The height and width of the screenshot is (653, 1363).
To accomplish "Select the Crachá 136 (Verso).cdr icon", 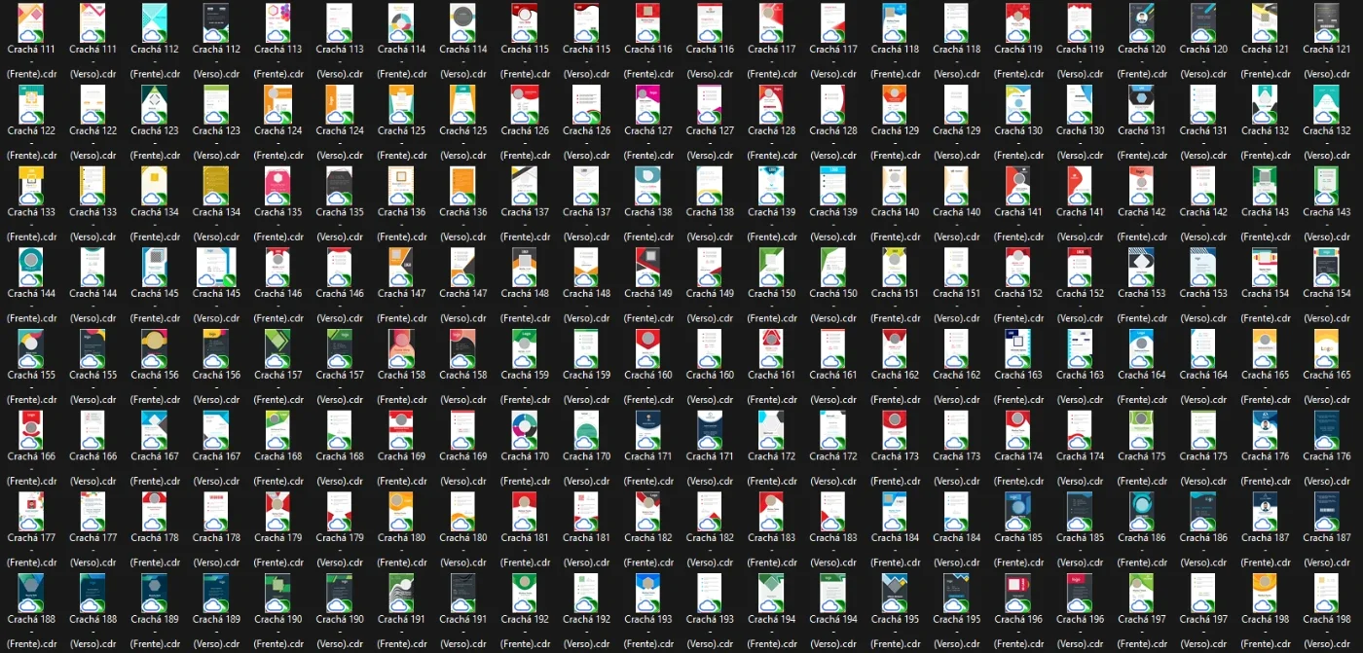I will [462, 185].
